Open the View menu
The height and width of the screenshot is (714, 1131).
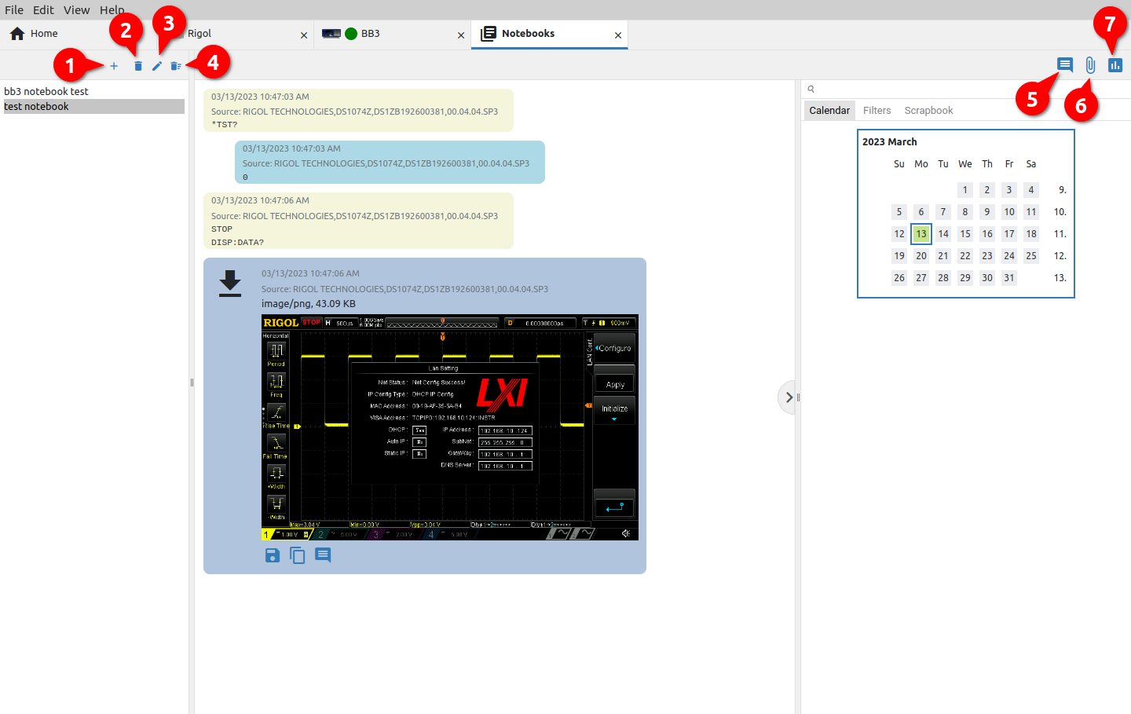(76, 10)
